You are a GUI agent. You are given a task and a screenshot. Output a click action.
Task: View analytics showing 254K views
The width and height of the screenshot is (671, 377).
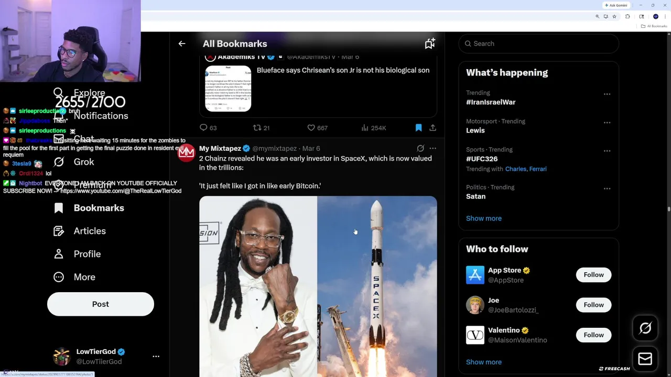(x=374, y=128)
